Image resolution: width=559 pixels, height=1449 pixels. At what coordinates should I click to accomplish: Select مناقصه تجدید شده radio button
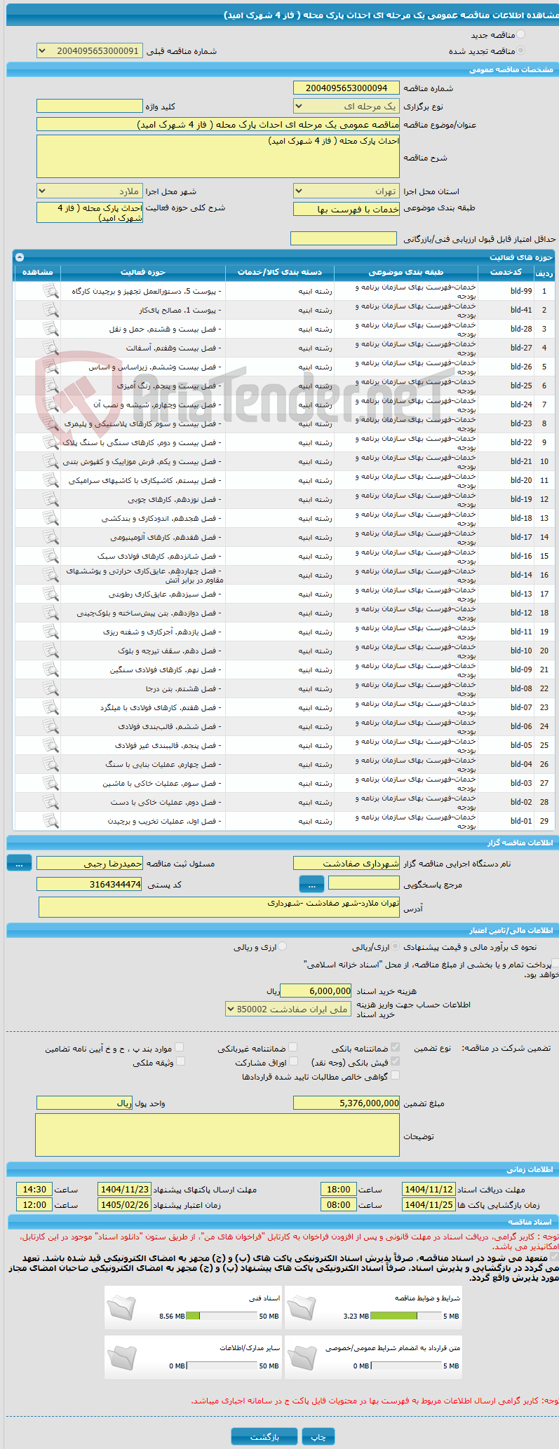(x=520, y=50)
